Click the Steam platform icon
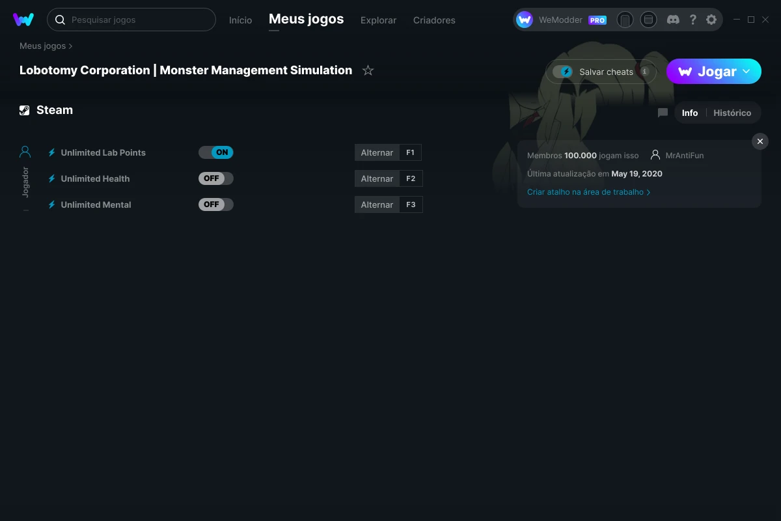The width and height of the screenshot is (781, 521). 25,110
